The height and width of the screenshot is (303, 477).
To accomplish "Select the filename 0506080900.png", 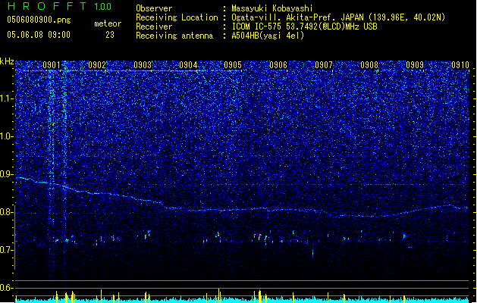I will [x=39, y=20].
